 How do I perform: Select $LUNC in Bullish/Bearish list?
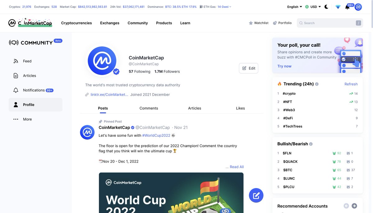289,178
